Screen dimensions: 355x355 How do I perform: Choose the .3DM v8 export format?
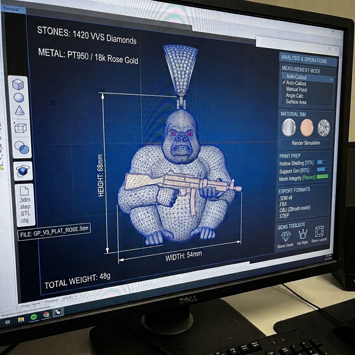coord(286,198)
